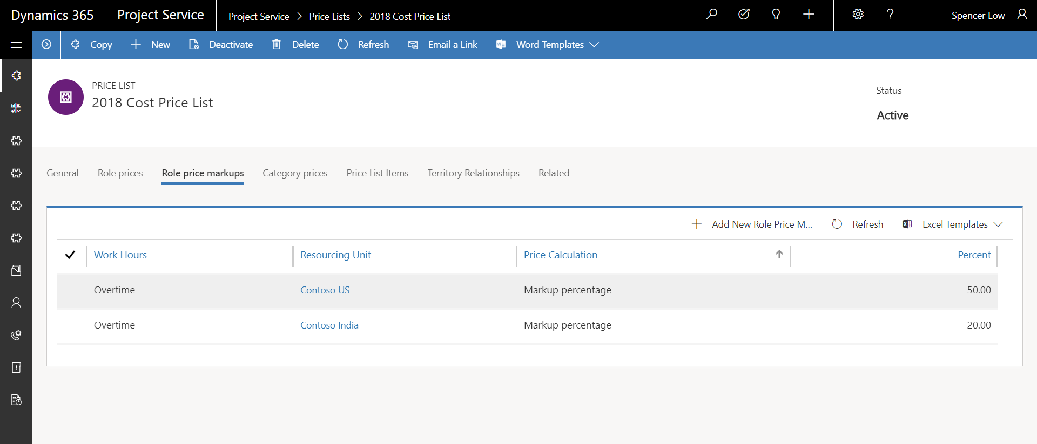Image resolution: width=1037 pixels, height=444 pixels.
Task: Click the Active status value
Action: [892, 115]
